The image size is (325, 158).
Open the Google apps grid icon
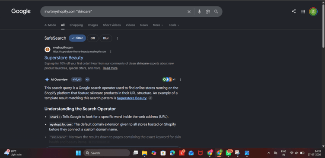303,12
